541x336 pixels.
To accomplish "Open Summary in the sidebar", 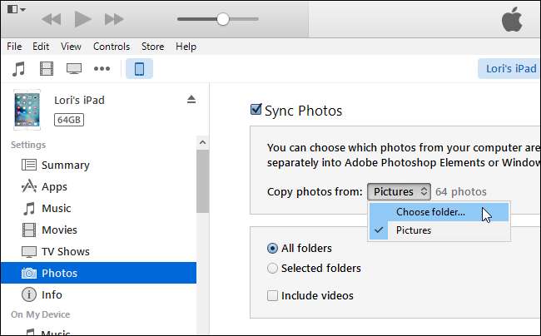I will coord(65,166).
